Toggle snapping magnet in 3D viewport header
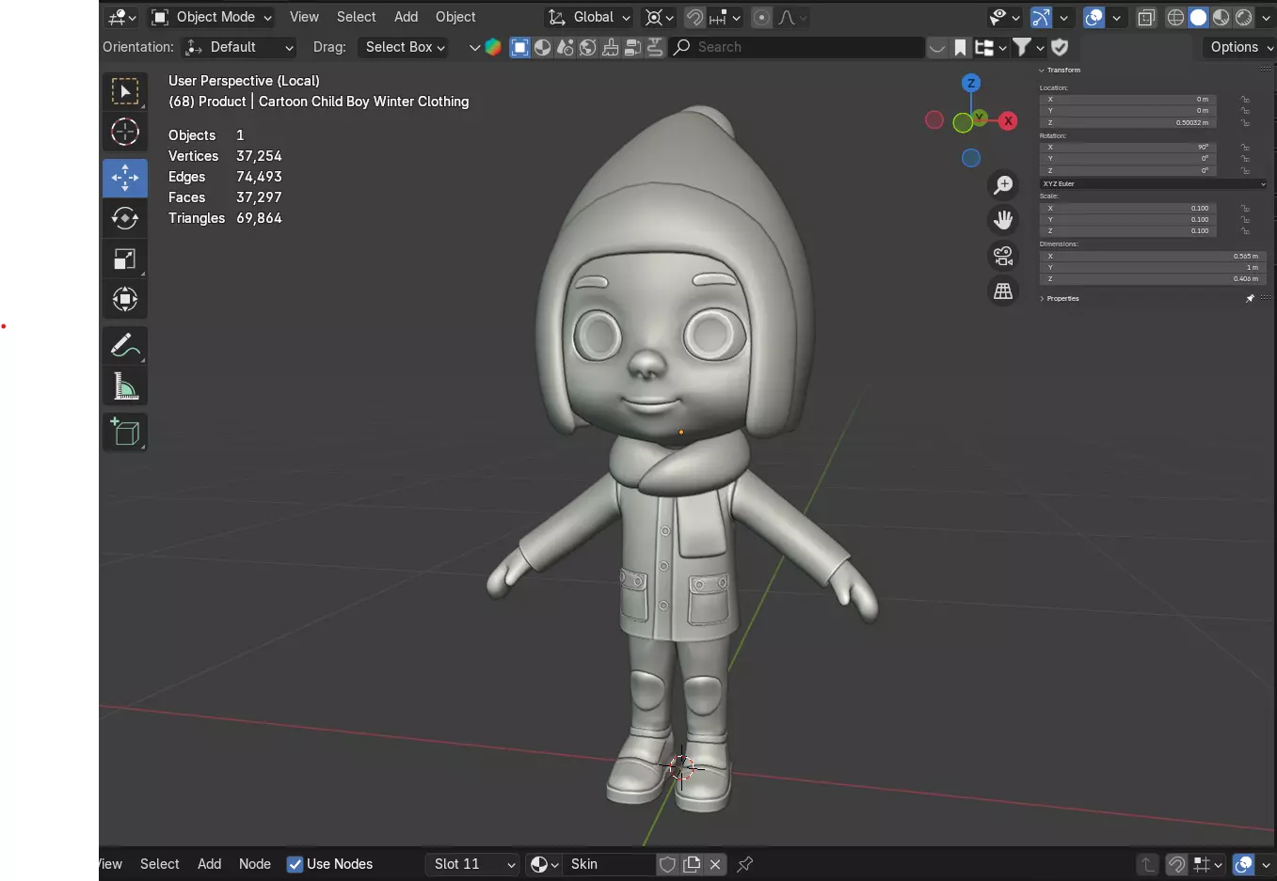This screenshot has height=881, width=1277. (x=694, y=17)
